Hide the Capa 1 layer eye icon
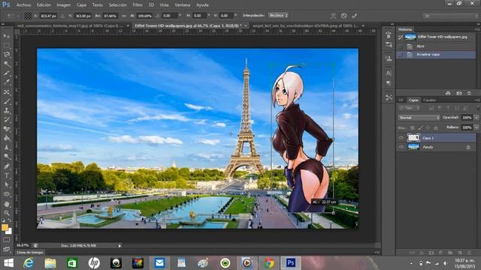Image resolution: width=481 pixels, height=270 pixels. click(401, 138)
